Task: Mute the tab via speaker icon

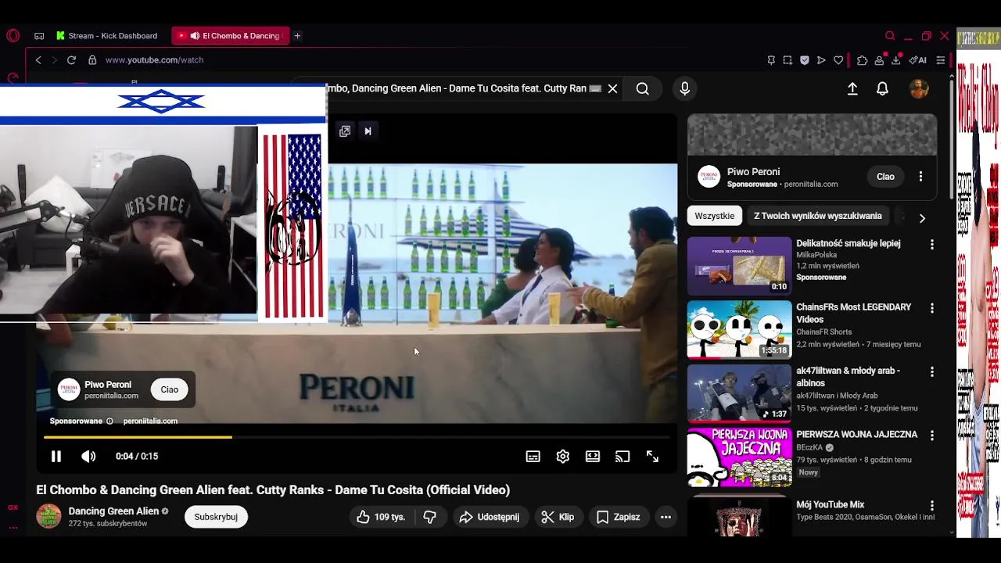Action: (195, 35)
